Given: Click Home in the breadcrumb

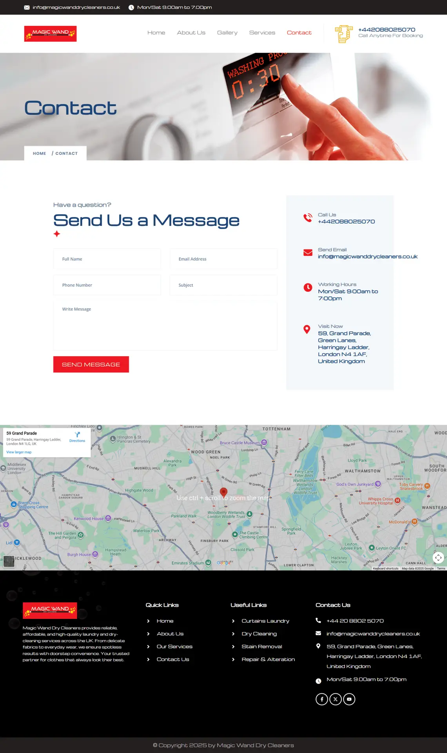Looking at the screenshot, I should tap(39, 153).
